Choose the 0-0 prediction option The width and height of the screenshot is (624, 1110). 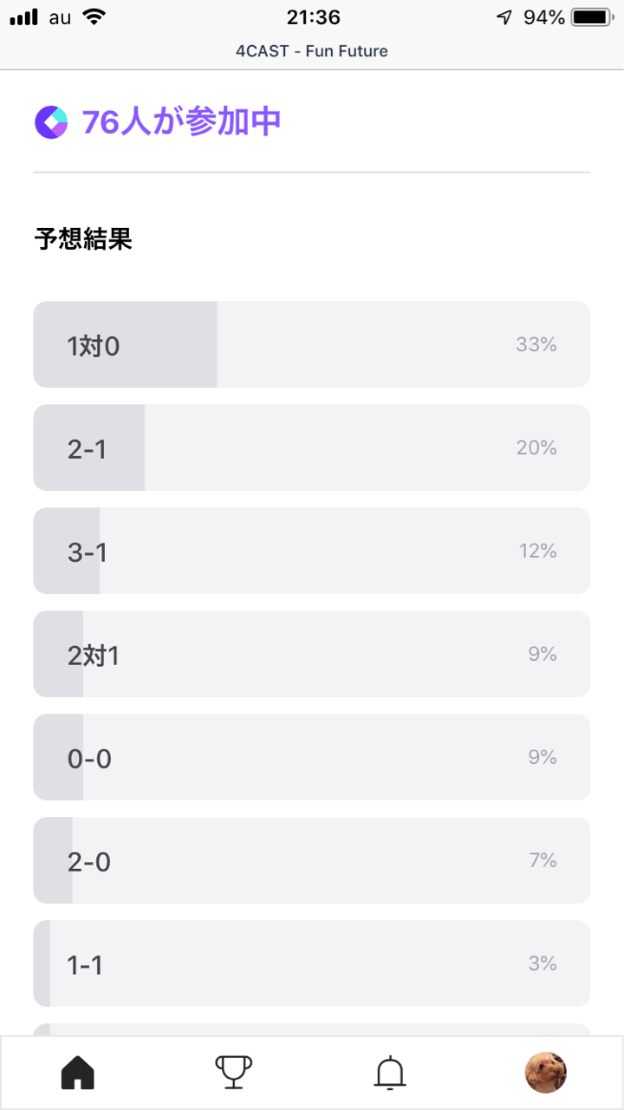(312, 757)
